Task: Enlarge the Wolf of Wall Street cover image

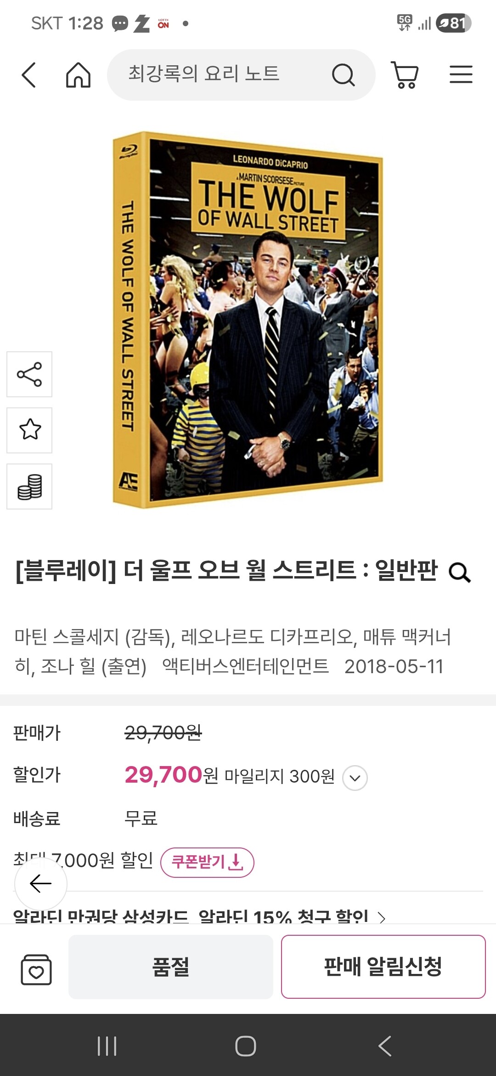Action: click(248, 320)
